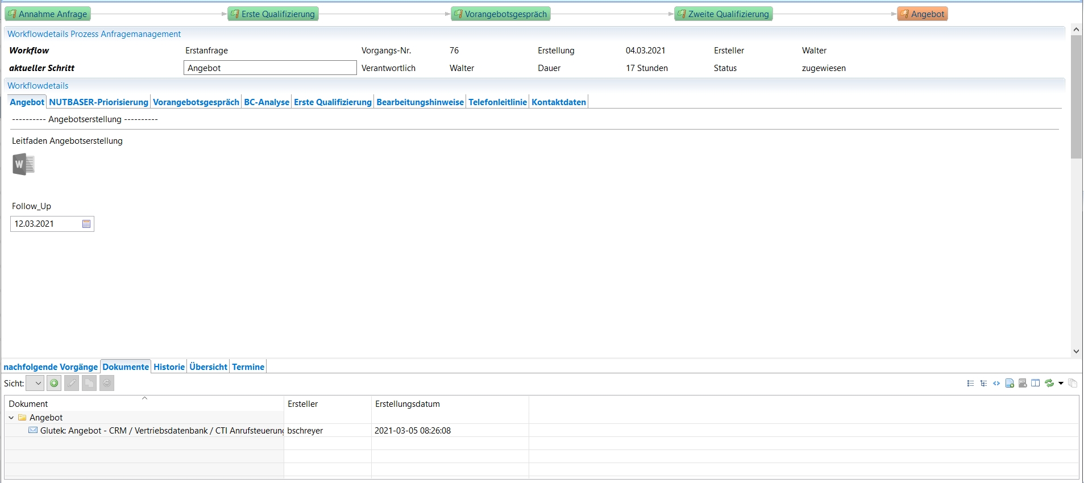Image resolution: width=1084 pixels, height=483 pixels.
Task: Go to the Kontaktdaten tab
Action: click(559, 102)
